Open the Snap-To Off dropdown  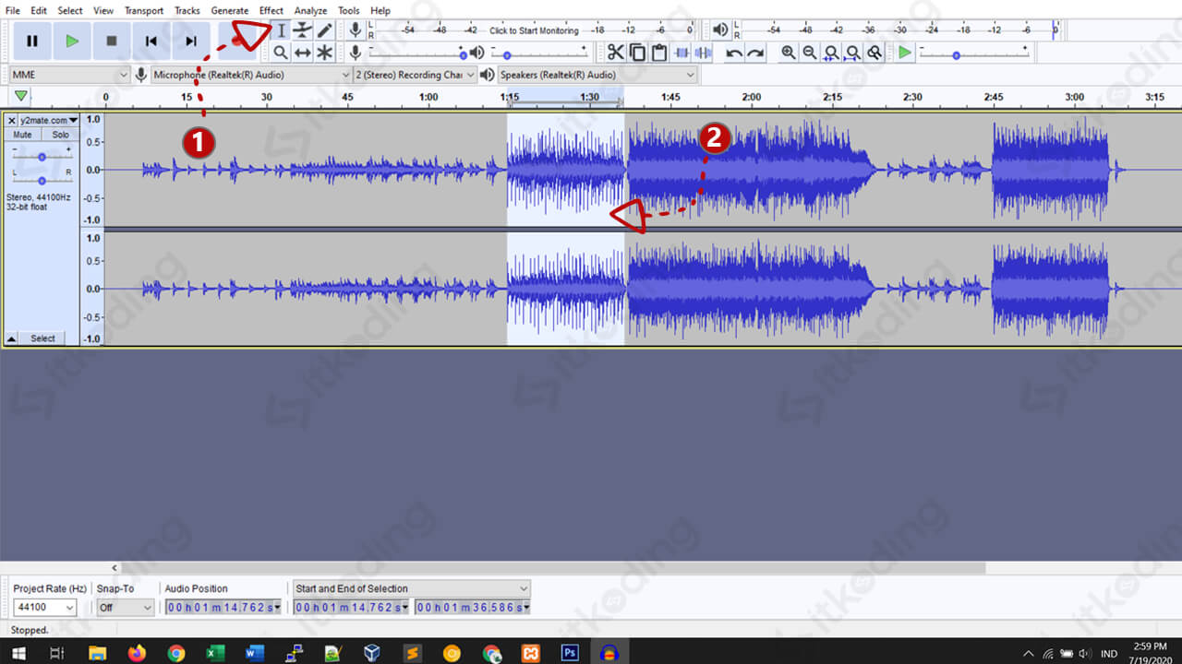pyautogui.click(x=126, y=608)
